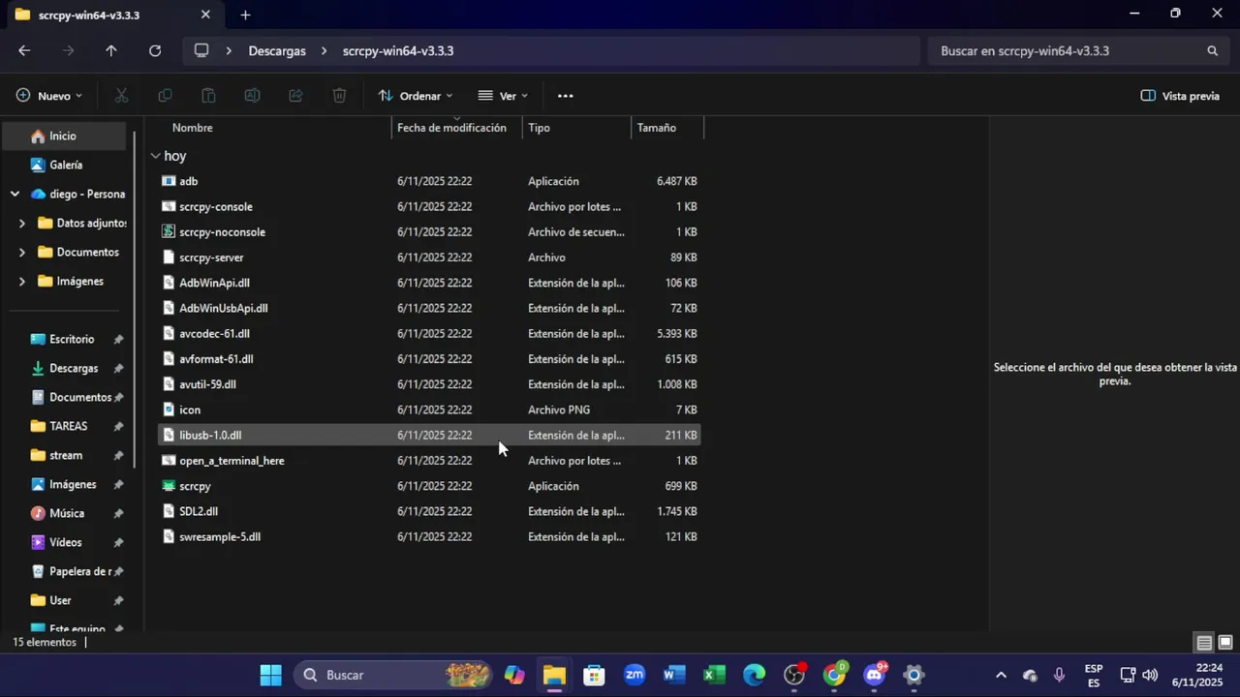Click the Copy icon in toolbar
Viewport: 1240px width, 697px height.
click(165, 96)
